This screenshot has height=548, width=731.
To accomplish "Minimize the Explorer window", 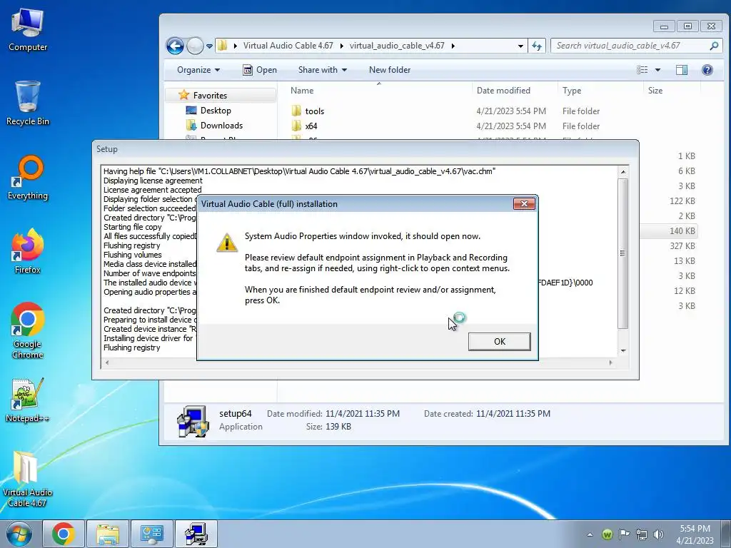I will coord(665,26).
